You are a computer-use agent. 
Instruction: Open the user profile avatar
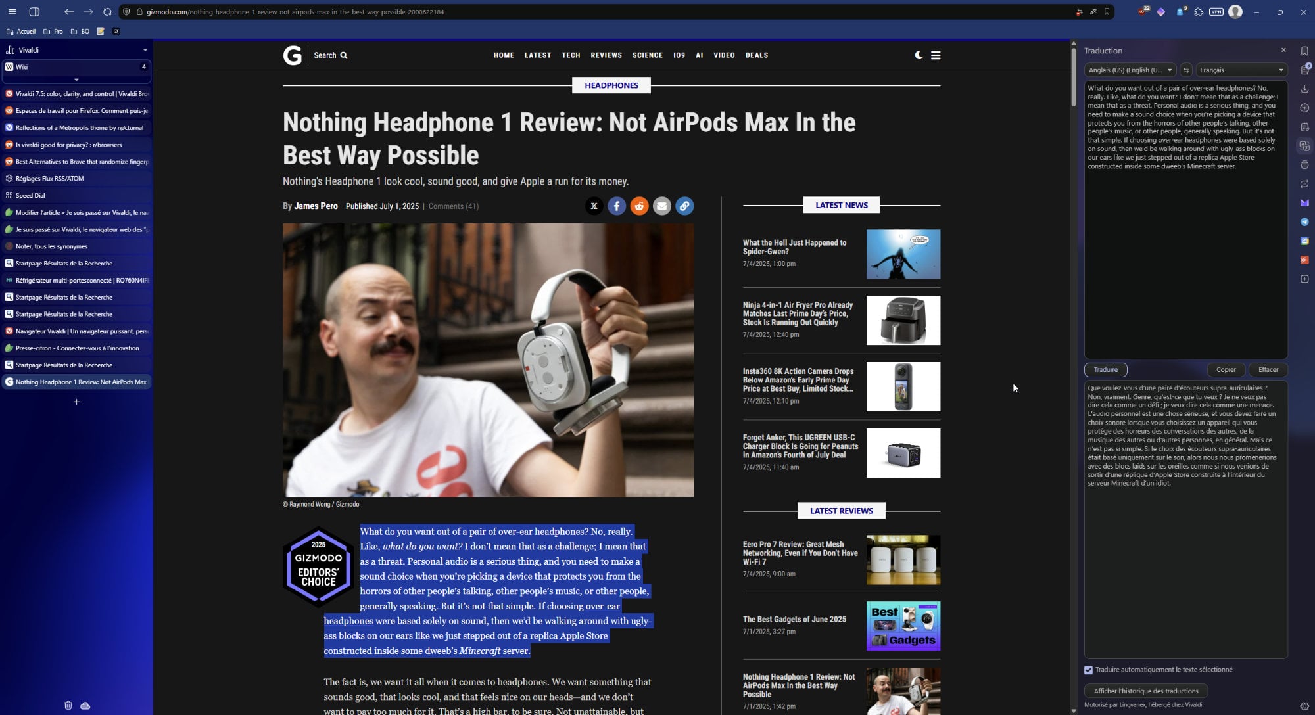click(1235, 12)
